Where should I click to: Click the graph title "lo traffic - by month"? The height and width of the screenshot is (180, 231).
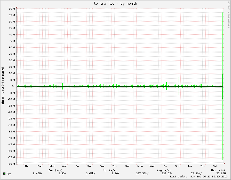[115, 3]
